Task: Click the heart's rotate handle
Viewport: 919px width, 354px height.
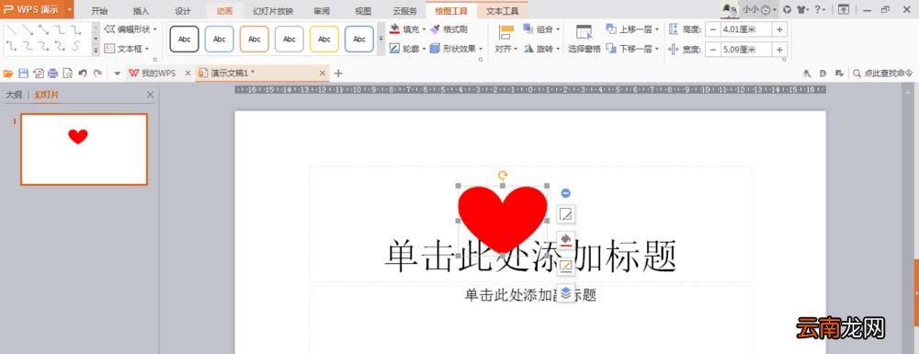Action: tap(503, 175)
